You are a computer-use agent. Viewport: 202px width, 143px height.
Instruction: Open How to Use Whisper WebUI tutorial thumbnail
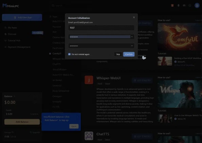(165, 118)
